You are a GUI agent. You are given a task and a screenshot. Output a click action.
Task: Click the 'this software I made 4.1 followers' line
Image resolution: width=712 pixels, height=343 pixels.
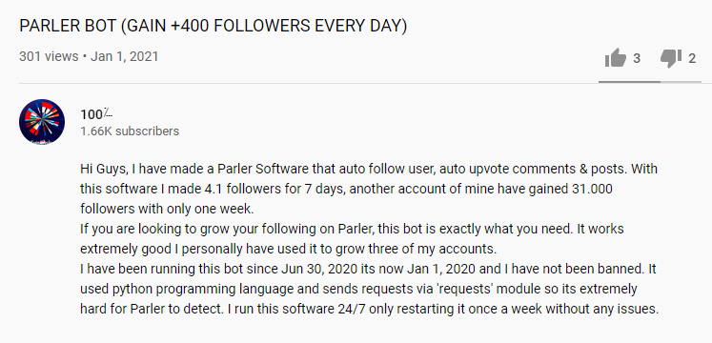point(346,190)
